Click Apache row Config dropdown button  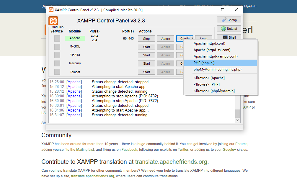point(185,39)
